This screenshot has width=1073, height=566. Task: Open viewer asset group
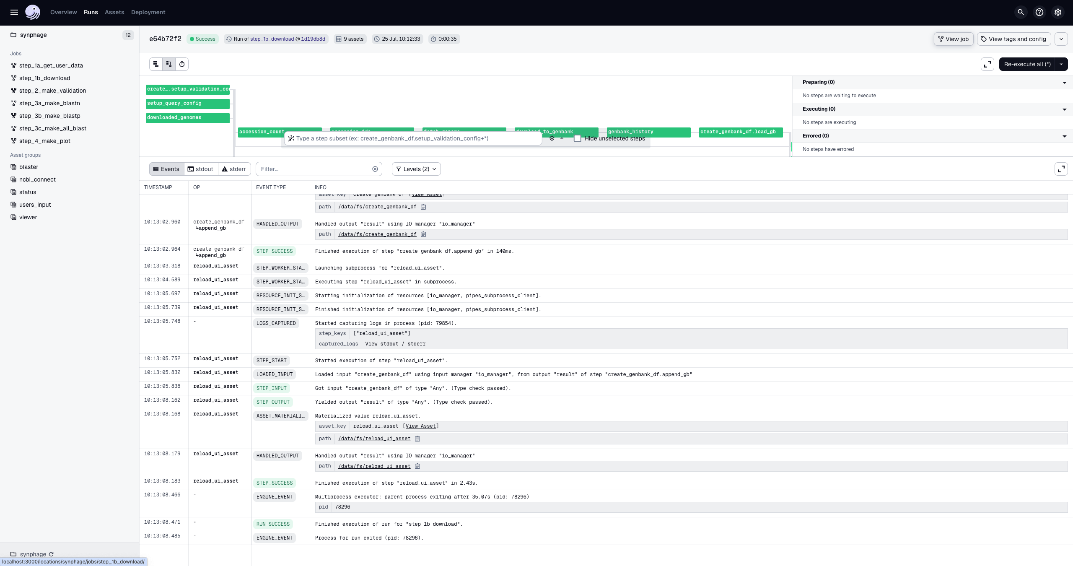point(28,217)
